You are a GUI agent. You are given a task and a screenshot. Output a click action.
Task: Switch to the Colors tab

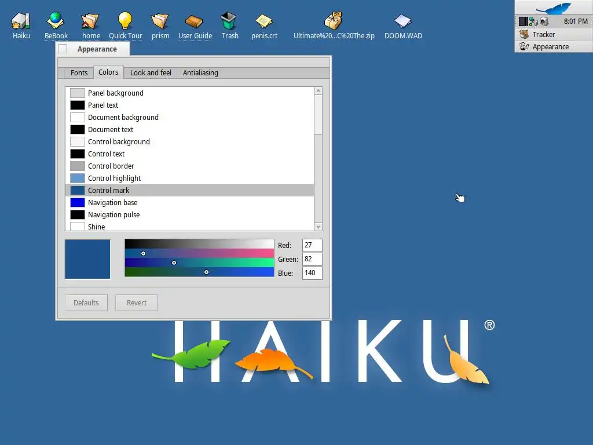point(108,72)
